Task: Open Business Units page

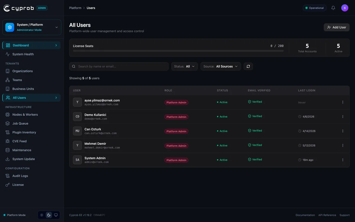Action: (x=31, y=89)
